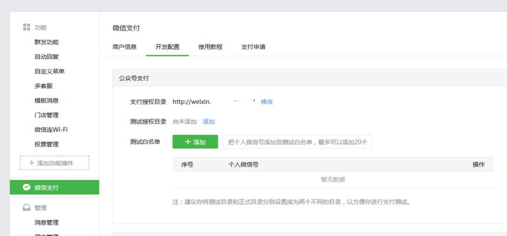Open 门店管理 in the sidebar
Screen dimensions: 507x236
click(47, 115)
